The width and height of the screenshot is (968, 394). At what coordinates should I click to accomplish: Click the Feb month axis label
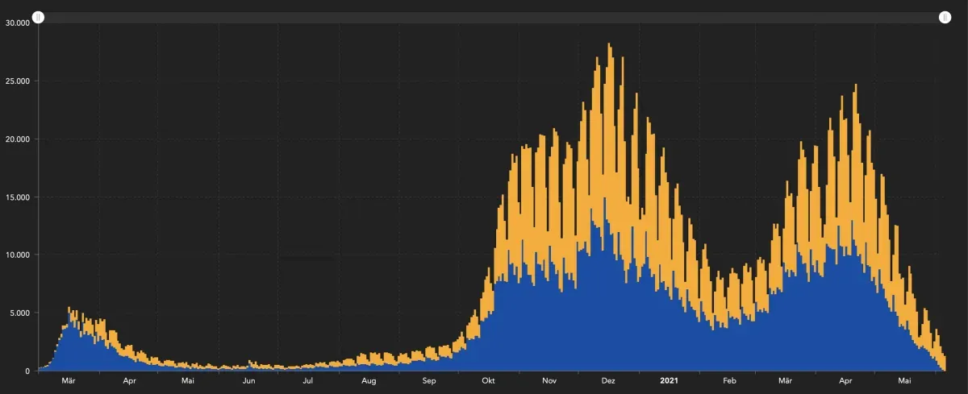click(729, 381)
